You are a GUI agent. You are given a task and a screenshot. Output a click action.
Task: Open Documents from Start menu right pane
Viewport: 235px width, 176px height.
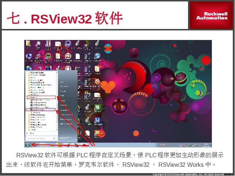pyautogui.click(x=64, y=87)
